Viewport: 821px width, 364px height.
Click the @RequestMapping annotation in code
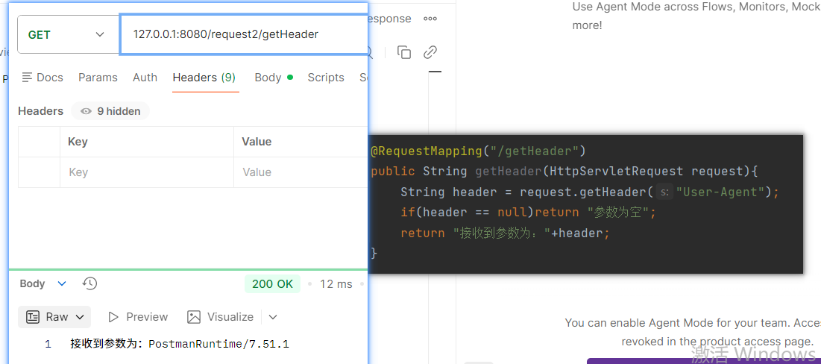coord(427,151)
